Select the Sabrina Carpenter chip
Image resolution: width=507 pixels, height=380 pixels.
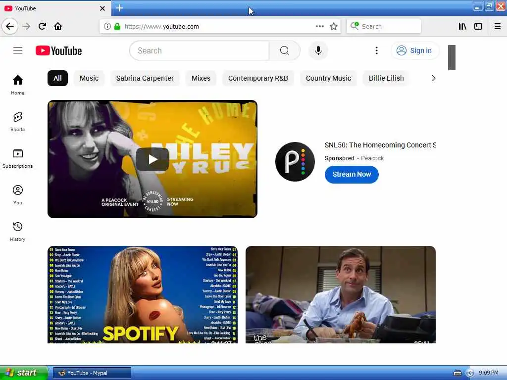click(145, 78)
